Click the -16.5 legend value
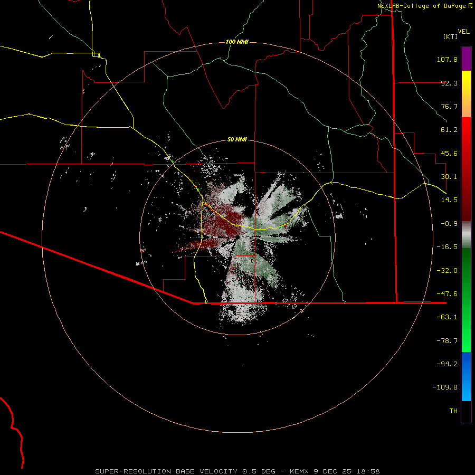Screen dimensions: 475x475 click(x=447, y=247)
